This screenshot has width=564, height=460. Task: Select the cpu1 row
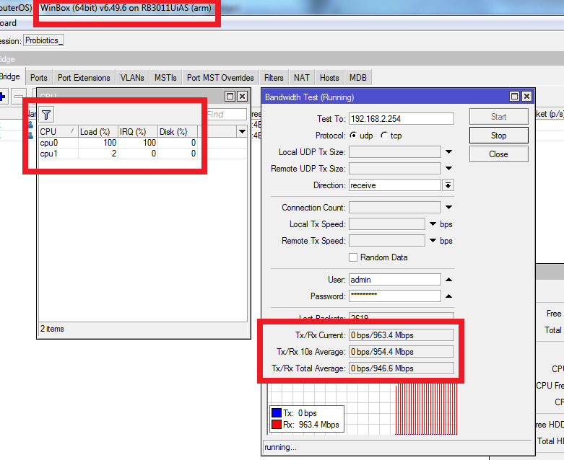(x=143, y=154)
